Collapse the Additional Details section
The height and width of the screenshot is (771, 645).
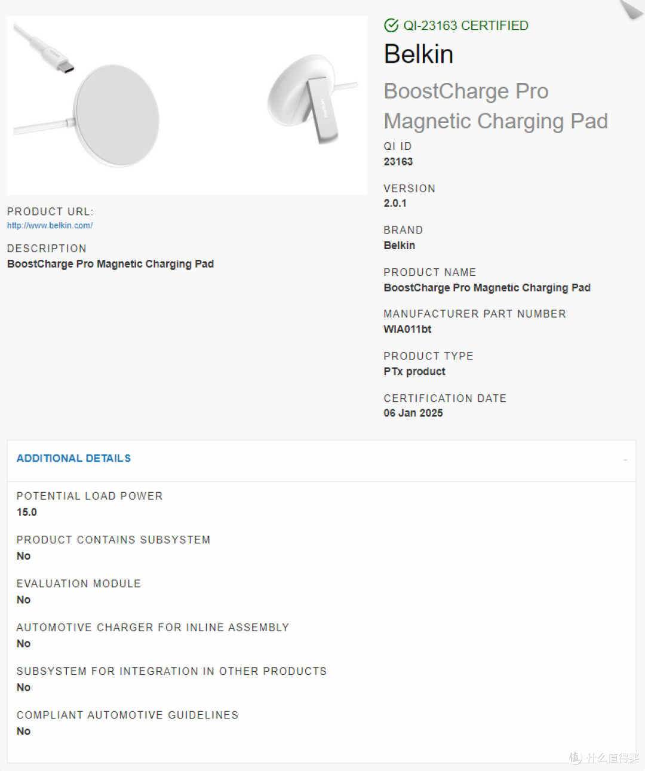[x=625, y=460]
